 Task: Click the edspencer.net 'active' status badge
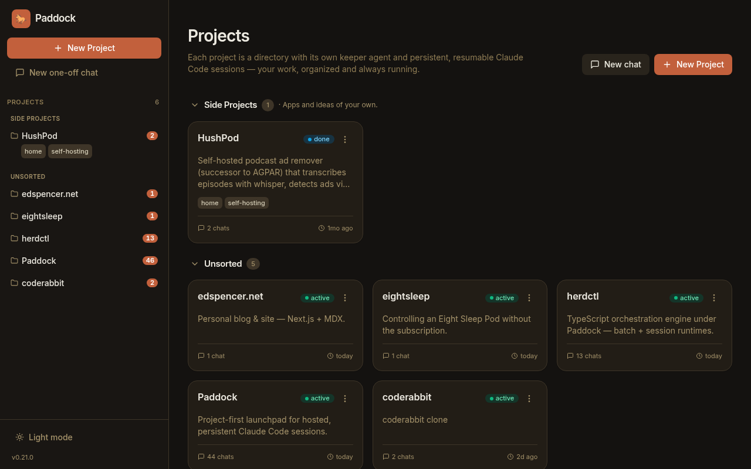(x=317, y=298)
